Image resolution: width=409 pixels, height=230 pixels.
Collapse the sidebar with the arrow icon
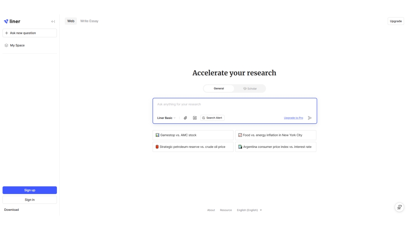point(53,22)
